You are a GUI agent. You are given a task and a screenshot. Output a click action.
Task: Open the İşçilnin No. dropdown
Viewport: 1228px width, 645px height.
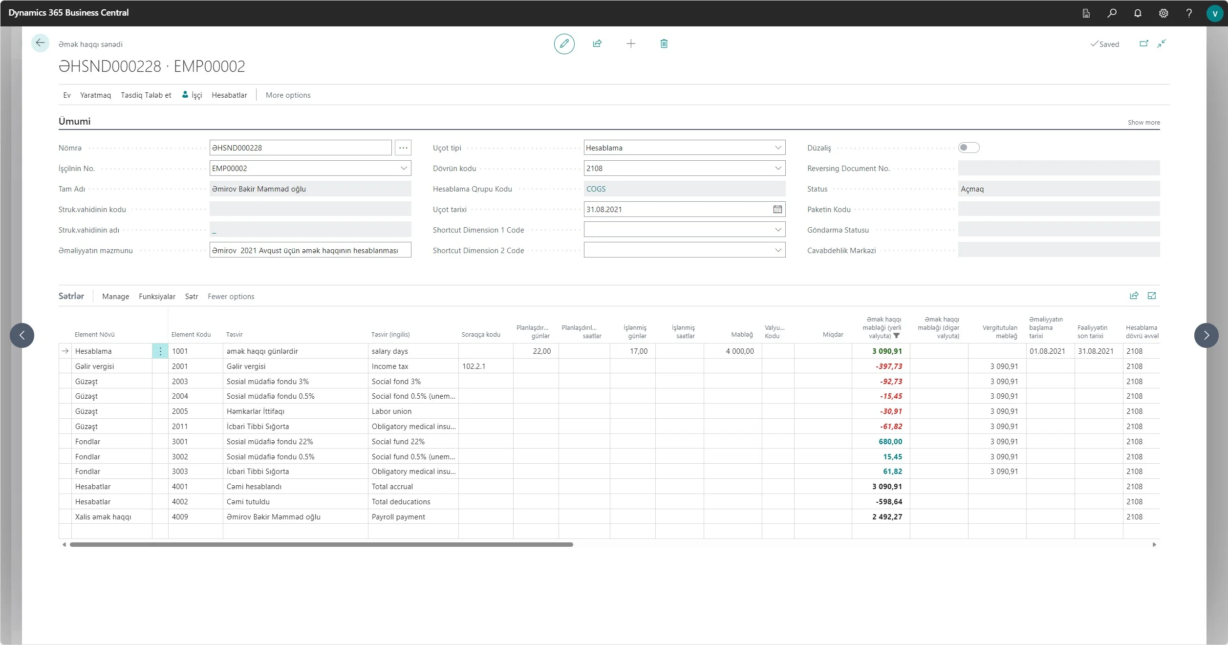tap(404, 168)
